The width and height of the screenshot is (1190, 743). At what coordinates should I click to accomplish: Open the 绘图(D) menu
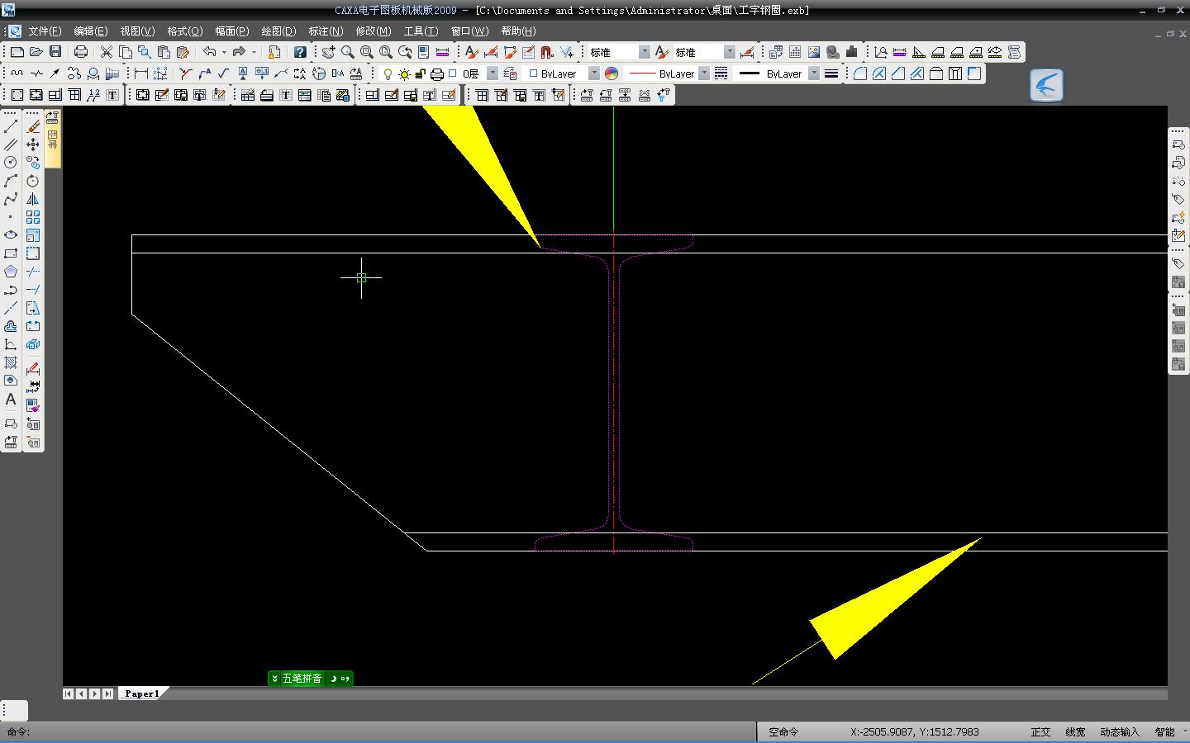278,31
